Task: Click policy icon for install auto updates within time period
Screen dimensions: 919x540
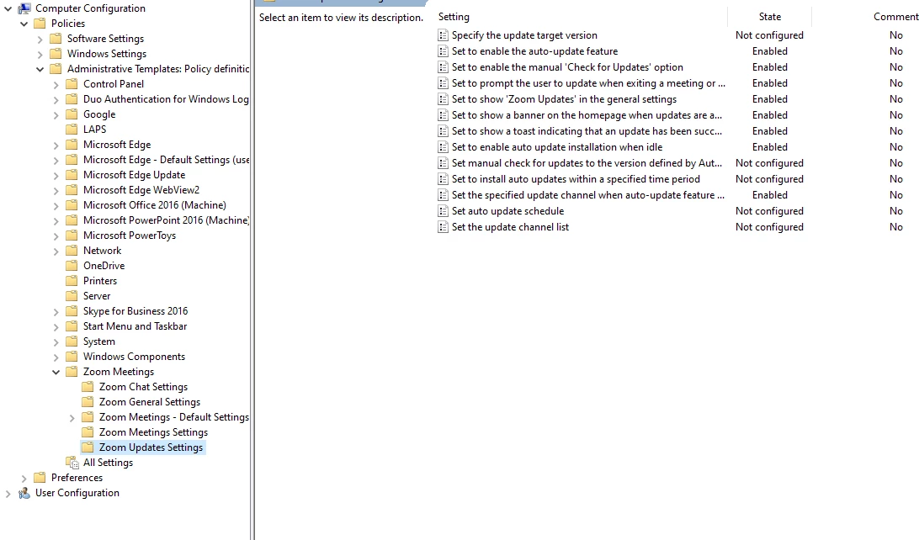Action: pyautogui.click(x=443, y=179)
